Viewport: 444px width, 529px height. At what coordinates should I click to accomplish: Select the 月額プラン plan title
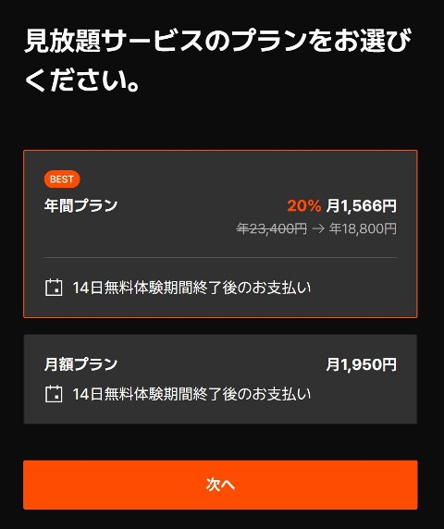[81, 364]
